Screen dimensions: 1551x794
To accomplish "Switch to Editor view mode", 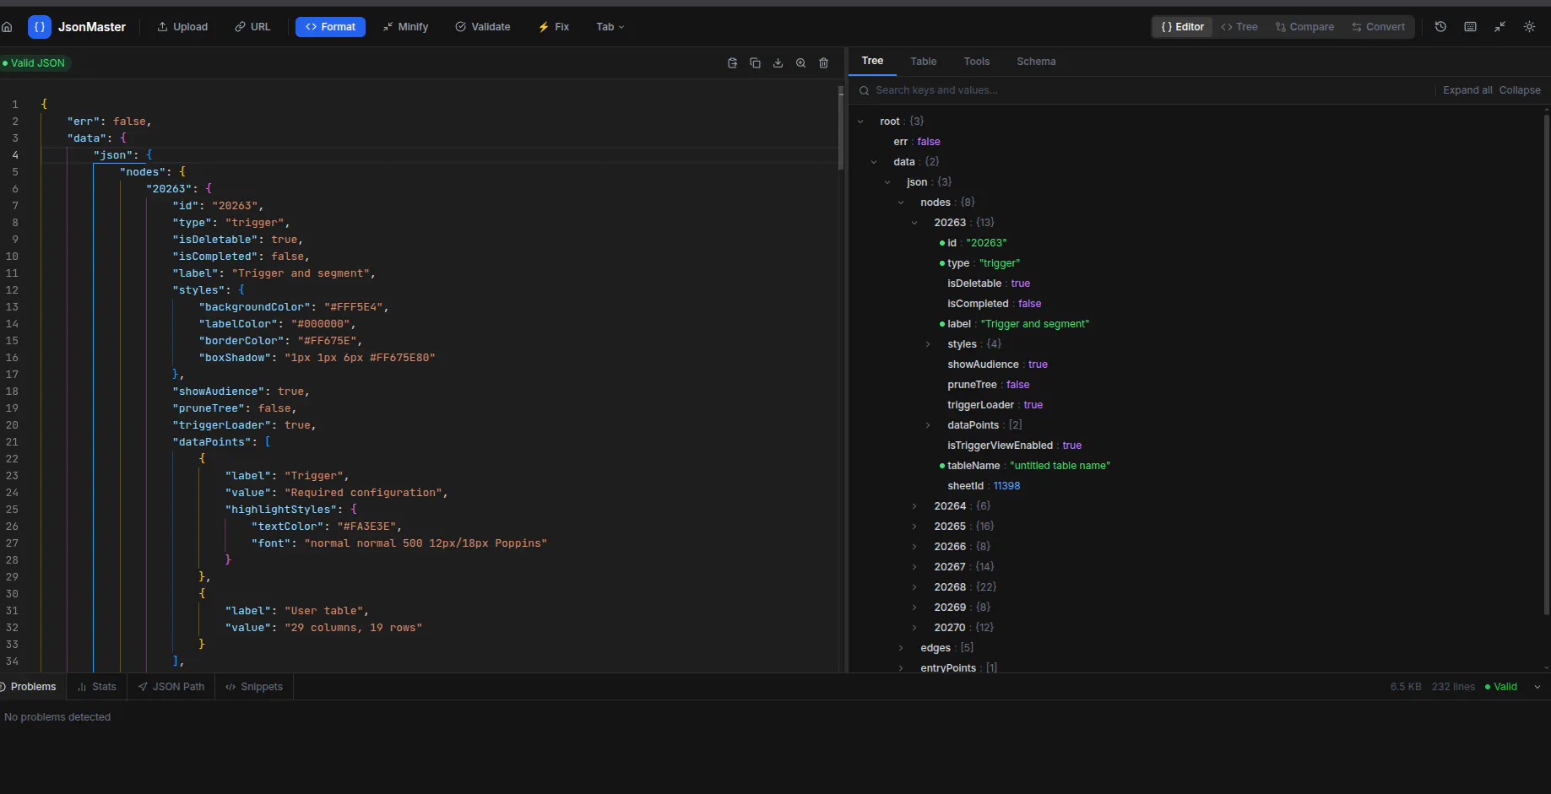I will [x=1183, y=27].
